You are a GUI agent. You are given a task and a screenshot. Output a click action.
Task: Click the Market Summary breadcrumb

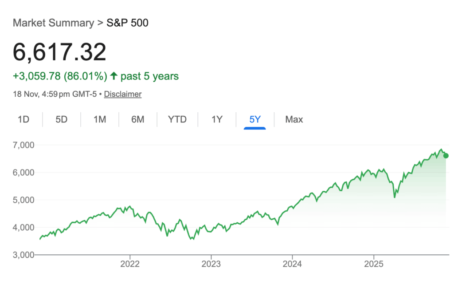click(53, 23)
